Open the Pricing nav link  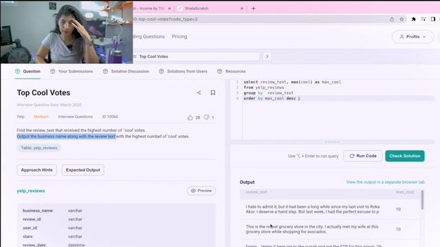pyautogui.click(x=179, y=36)
